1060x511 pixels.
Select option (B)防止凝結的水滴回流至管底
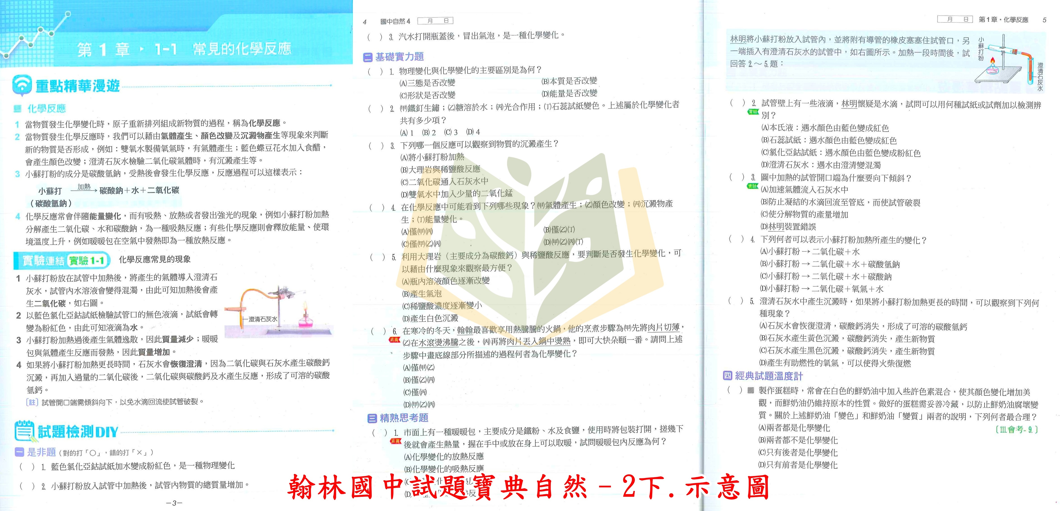pyautogui.click(x=840, y=203)
